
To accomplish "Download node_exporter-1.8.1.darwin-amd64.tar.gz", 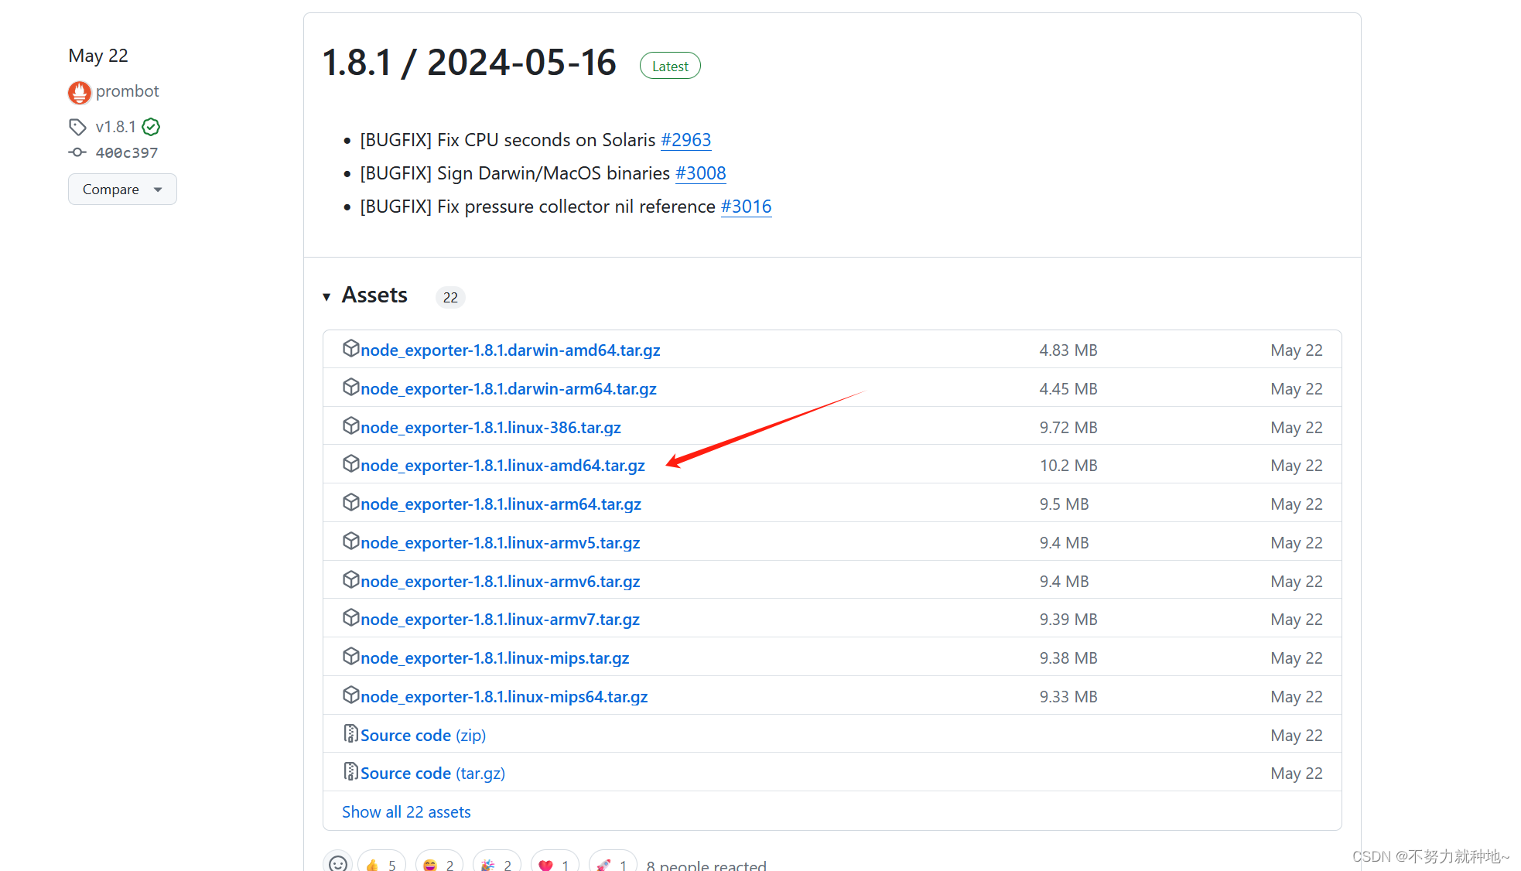I will (x=511, y=350).
